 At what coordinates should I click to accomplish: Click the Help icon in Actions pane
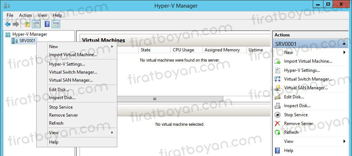[x=278, y=151]
